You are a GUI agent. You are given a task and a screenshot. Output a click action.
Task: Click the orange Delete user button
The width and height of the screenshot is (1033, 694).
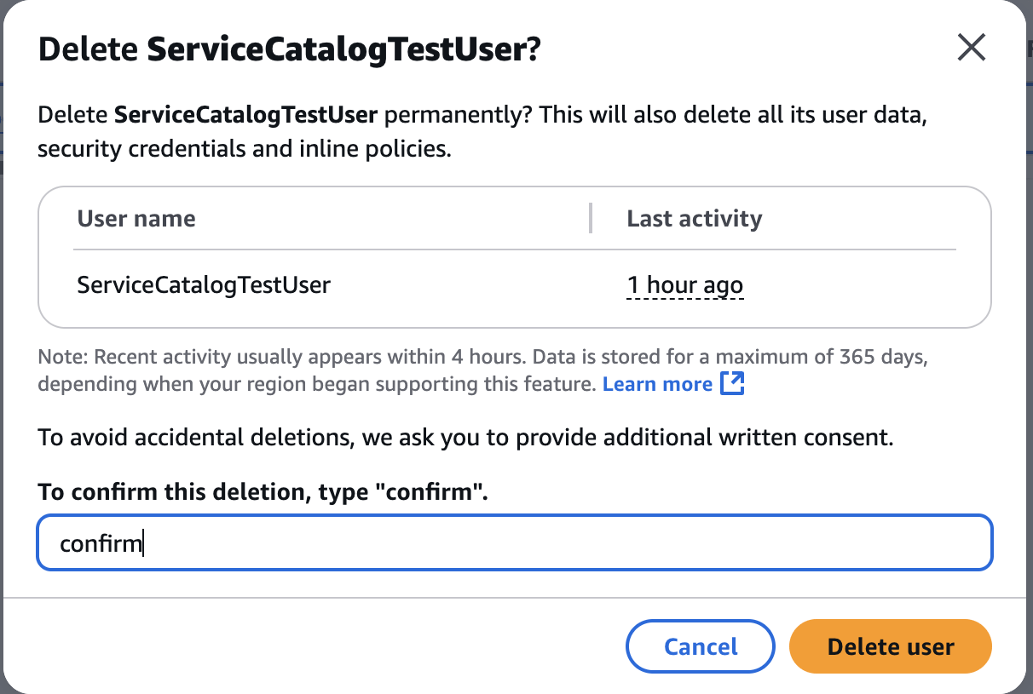click(x=891, y=646)
